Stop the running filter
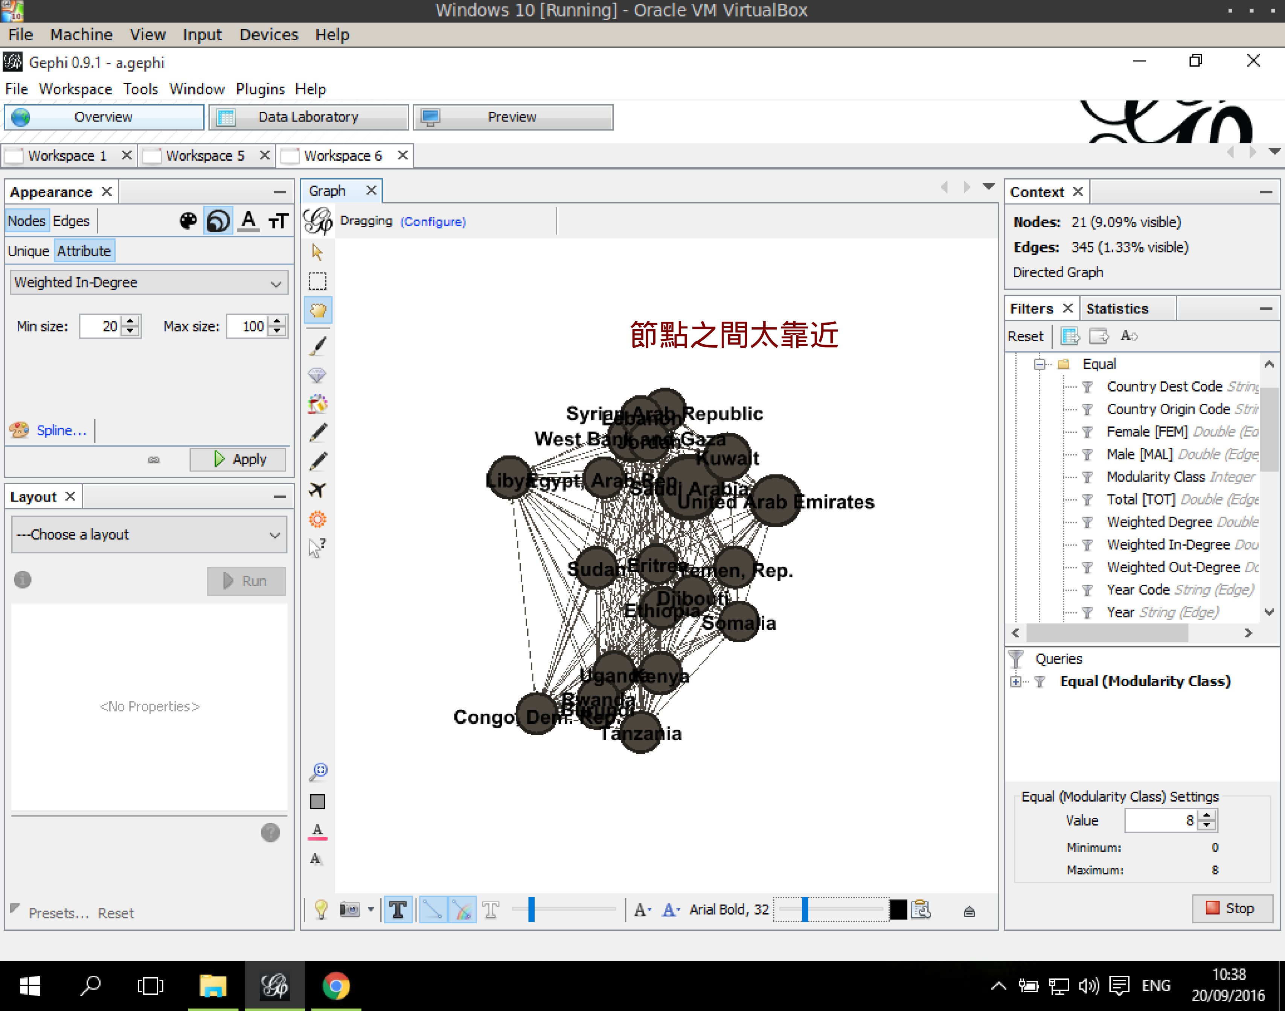Screen dimensions: 1285x1011 click(1232, 908)
